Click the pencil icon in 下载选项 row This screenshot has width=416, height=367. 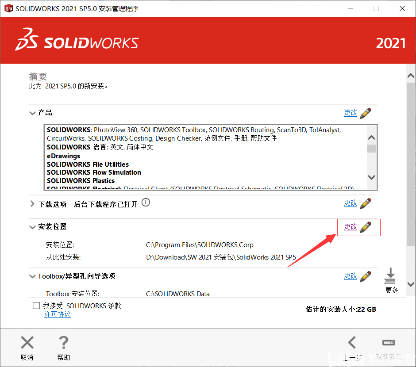click(x=365, y=203)
